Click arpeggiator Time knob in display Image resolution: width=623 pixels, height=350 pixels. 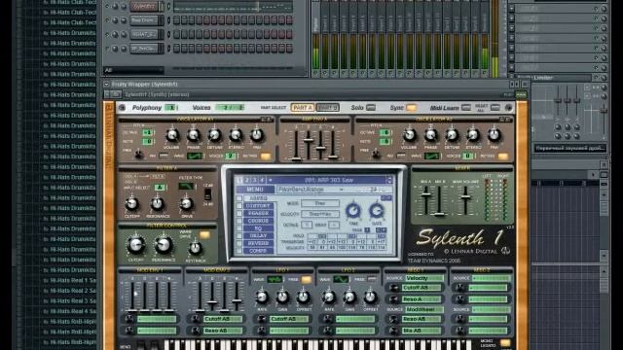click(352, 211)
